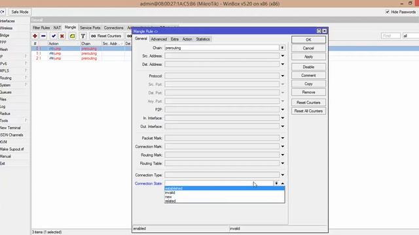Switch to the General tab

141,39
